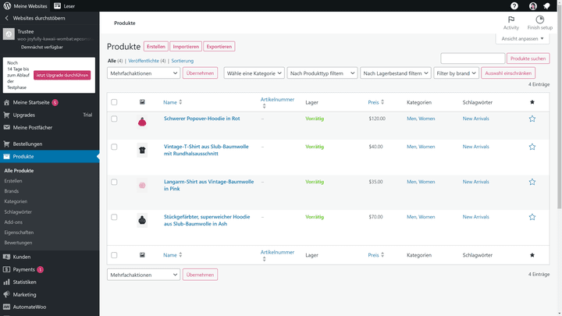Select the Schwerer Popover-Hoodie checkbox

click(114, 119)
